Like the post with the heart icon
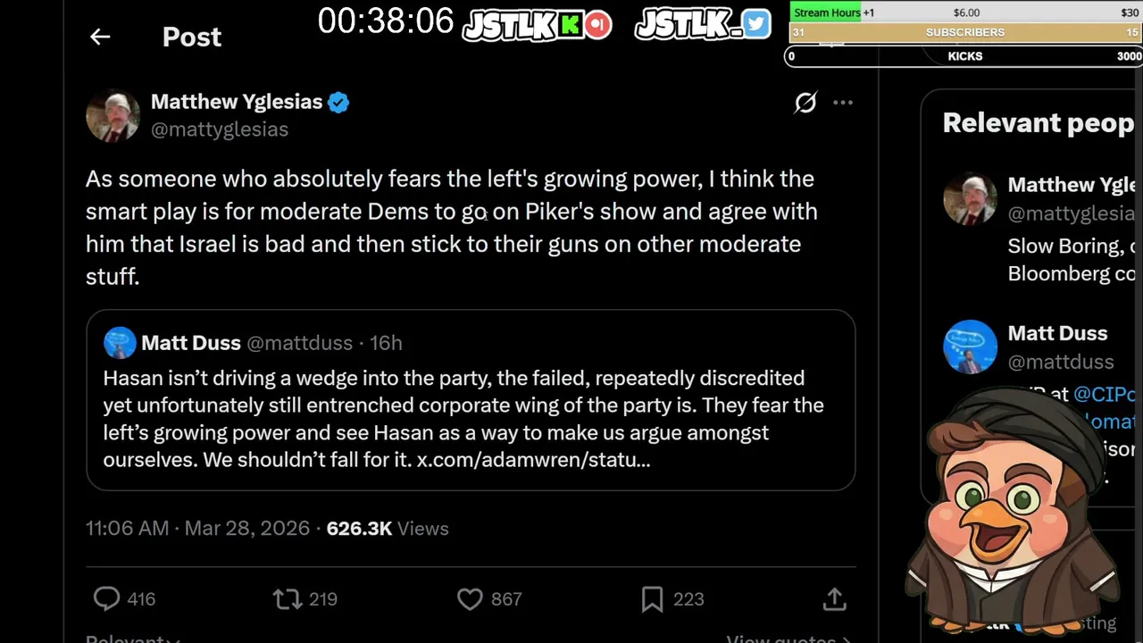This screenshot has height=643, width=1143. pos(470,598)
